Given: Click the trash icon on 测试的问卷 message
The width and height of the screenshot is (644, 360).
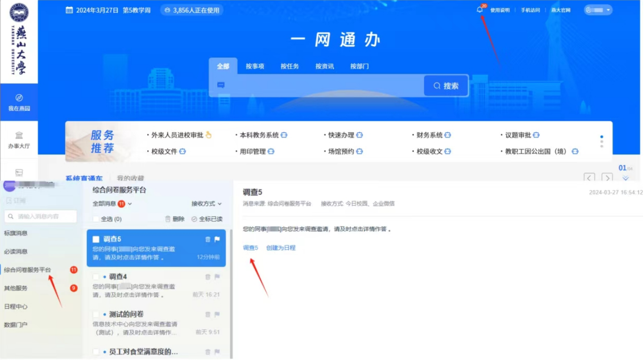Looking at the screenshot, I should tap(208, 314).
